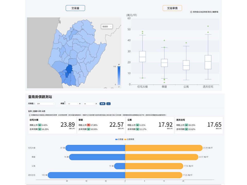
Task: Click the 透天住宅 blue volume bar
Action: click(x=86, y=175)
